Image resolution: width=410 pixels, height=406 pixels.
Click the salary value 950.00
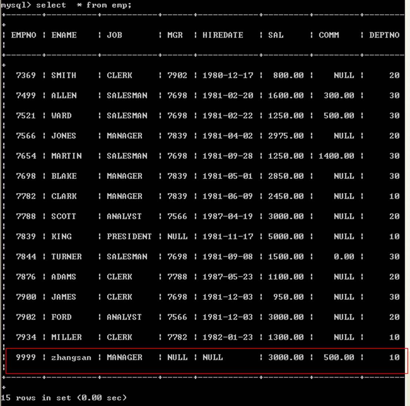(288, 297)
